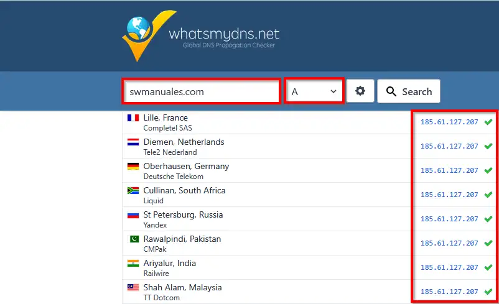Click the 'Deutsche Telekom' provider name
Viewport: 499px width, 304px height.
click(x=173, y=177)
